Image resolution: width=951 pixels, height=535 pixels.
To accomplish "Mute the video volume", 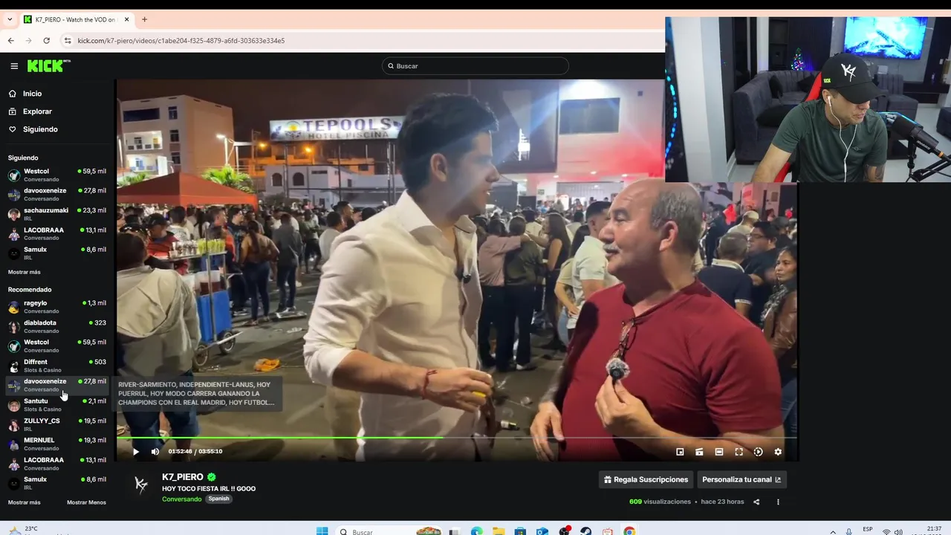I will (x=155, y=452).
